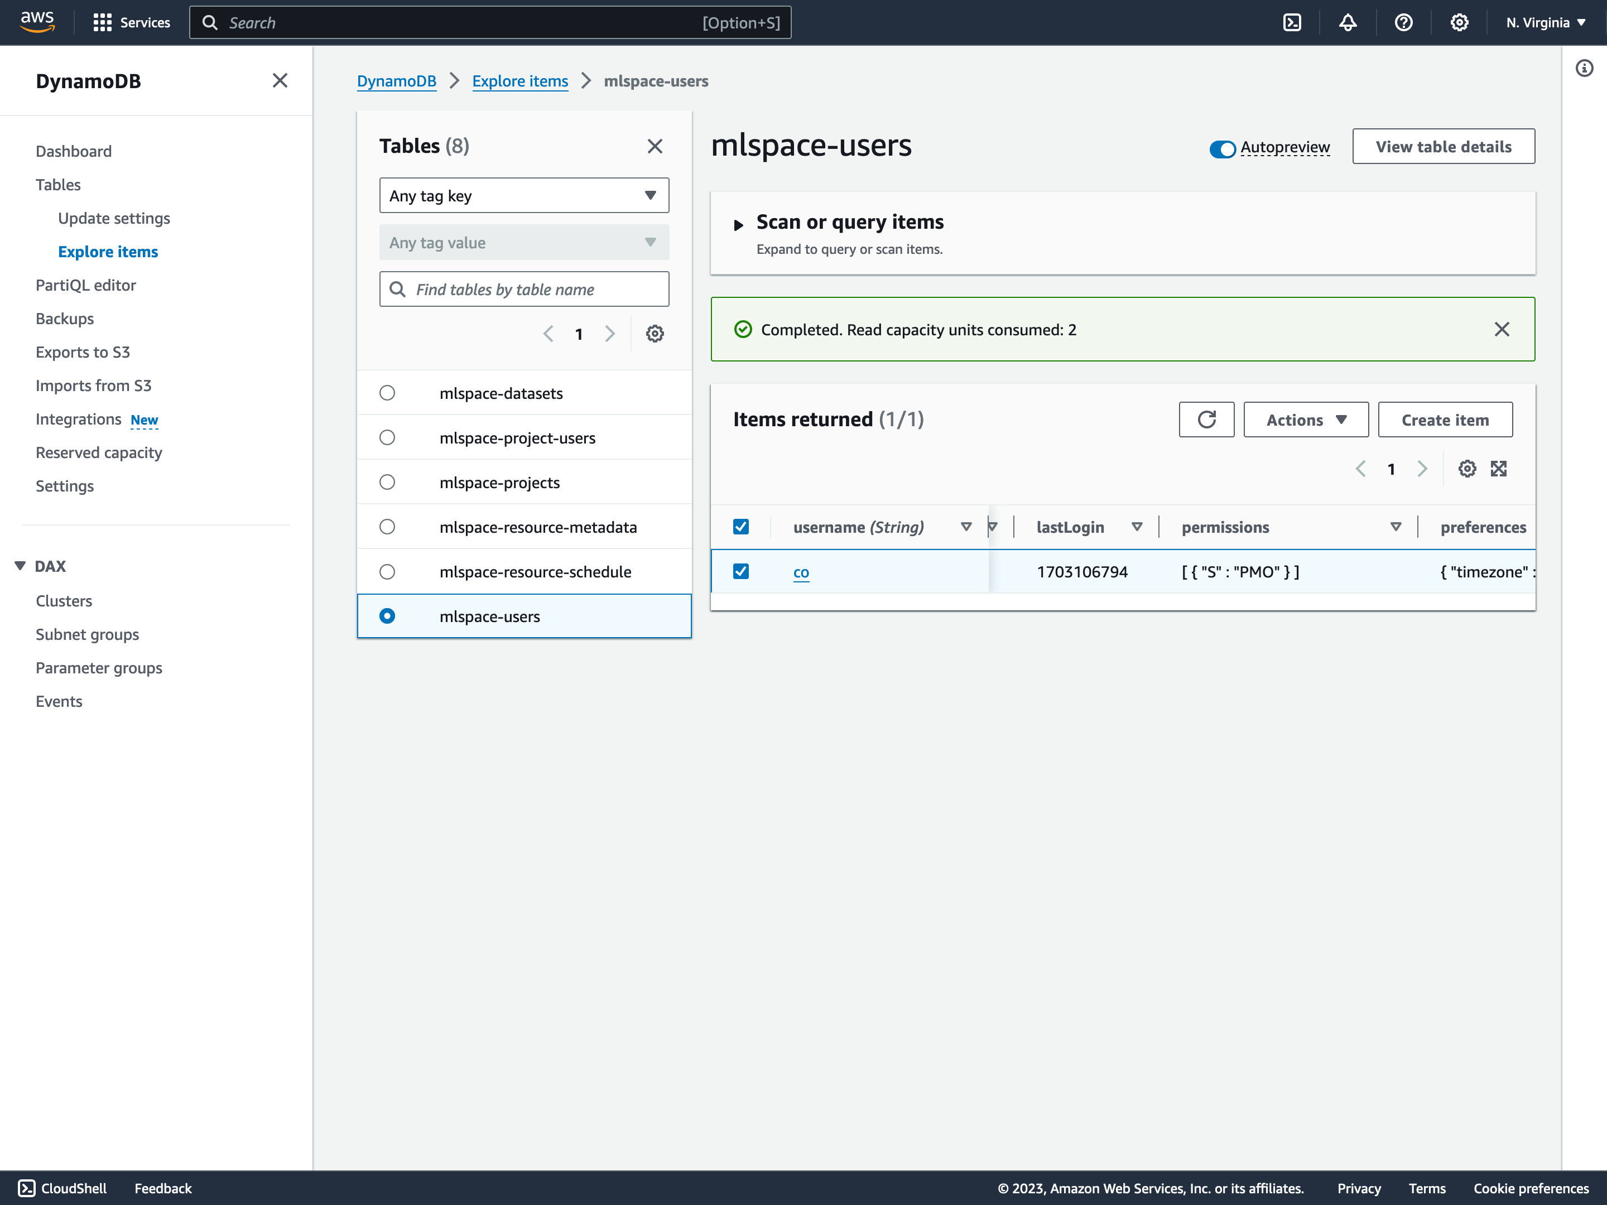
Task: Open the Actions dropdown
Action: click(1306, 420)
